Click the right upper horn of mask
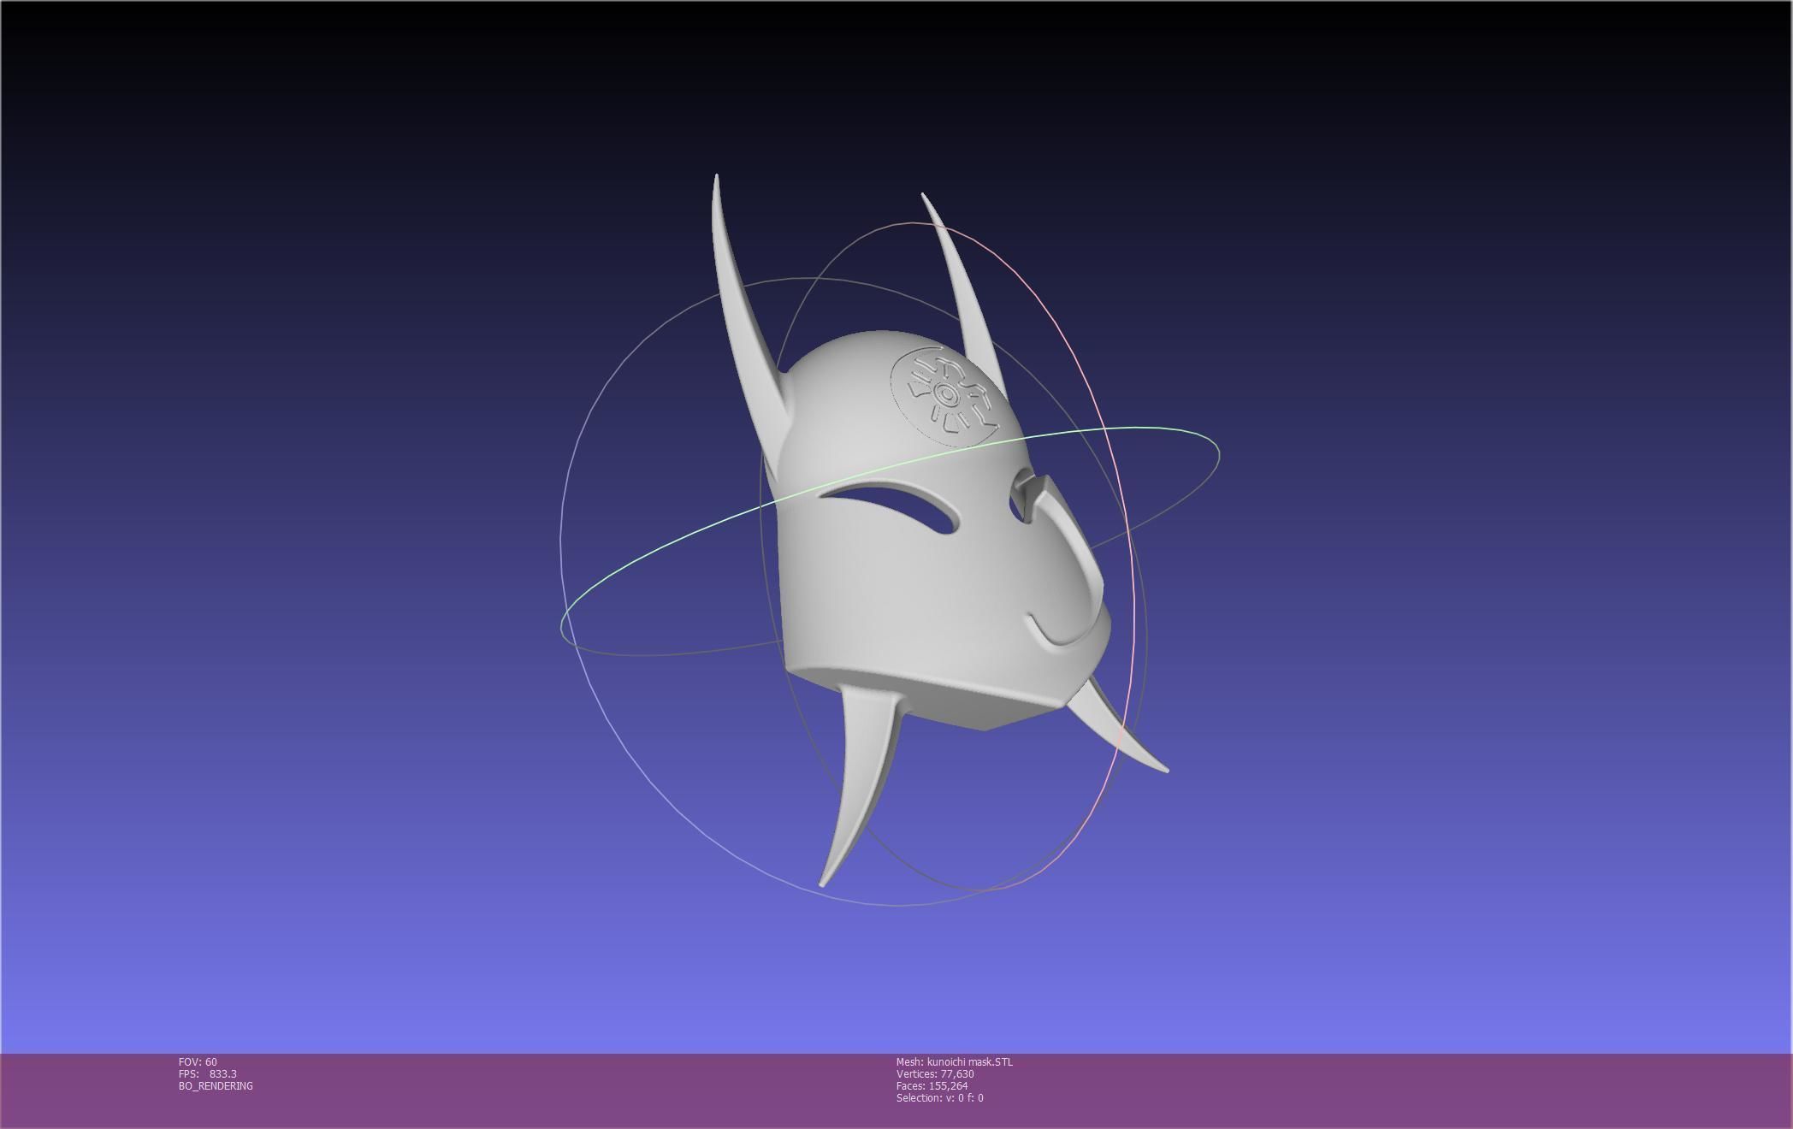The width and height of the screenshot is (1793, 1129). (x=961, y=284)
